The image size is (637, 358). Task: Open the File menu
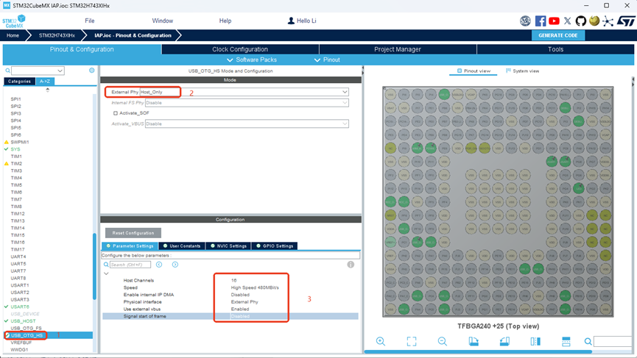point(89,21)
